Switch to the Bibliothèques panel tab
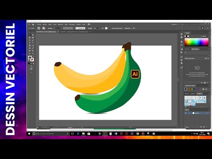Image resolution: width=212 pixels, height=159 pixels. point(195,49)
